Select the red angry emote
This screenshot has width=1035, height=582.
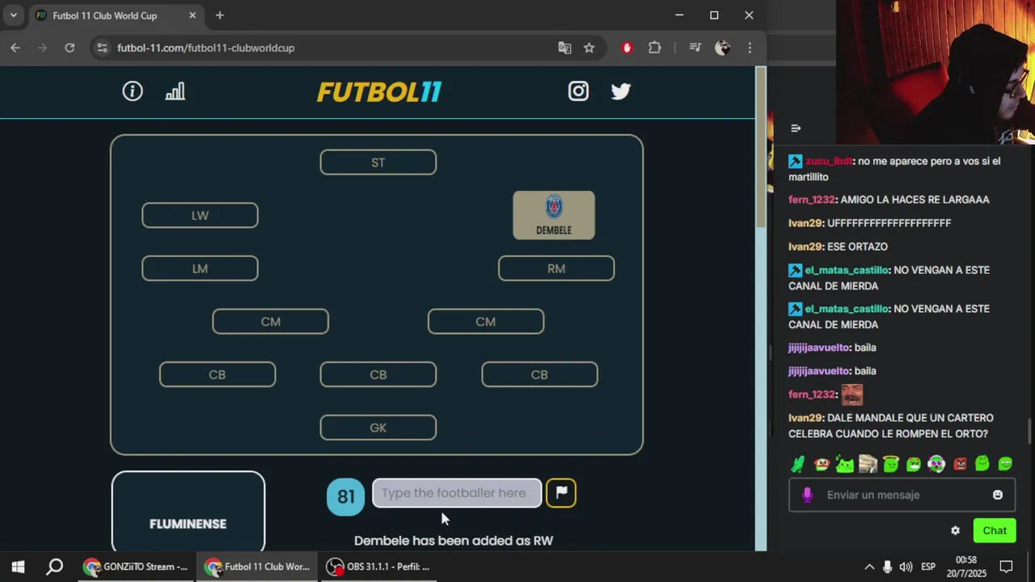tap(960, 464)
